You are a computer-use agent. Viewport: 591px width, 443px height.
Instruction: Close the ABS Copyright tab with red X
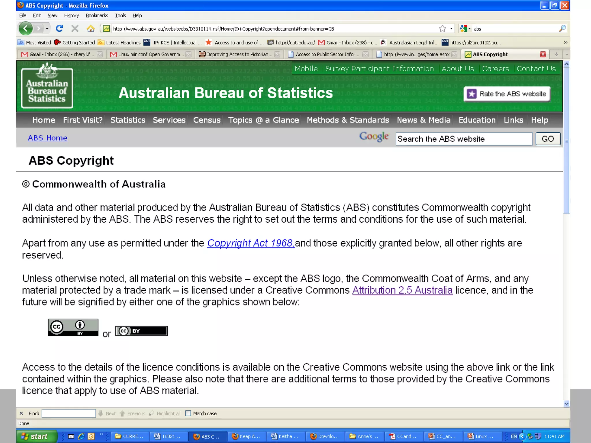coord(543,54)
